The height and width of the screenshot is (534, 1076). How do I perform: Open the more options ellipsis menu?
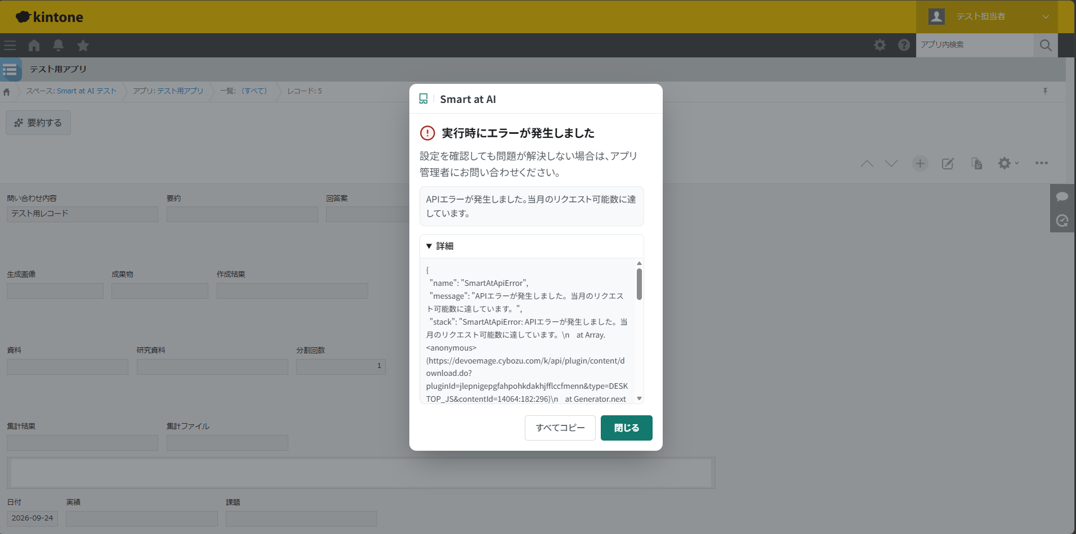1041,163
